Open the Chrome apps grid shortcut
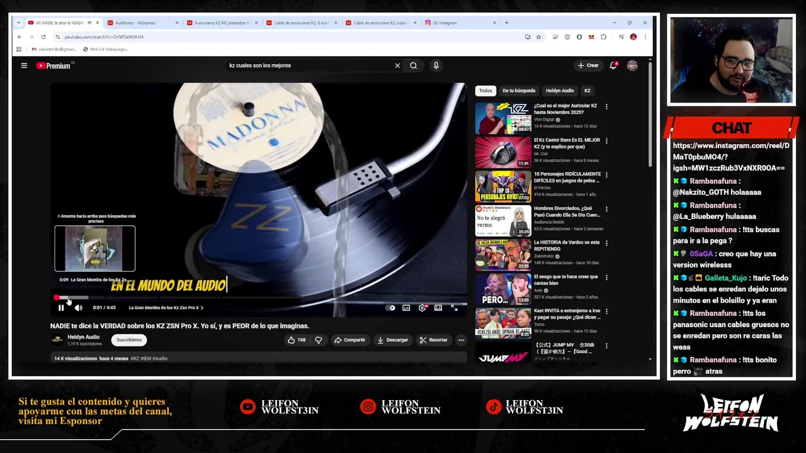Viewport: 806px width, 453px height. coord(19,49)
